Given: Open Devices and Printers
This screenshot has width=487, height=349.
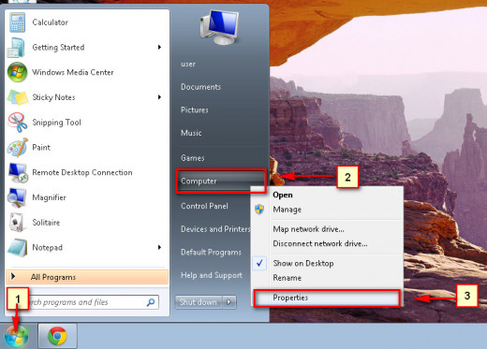Looking at the screenshot, I should 215,229.
